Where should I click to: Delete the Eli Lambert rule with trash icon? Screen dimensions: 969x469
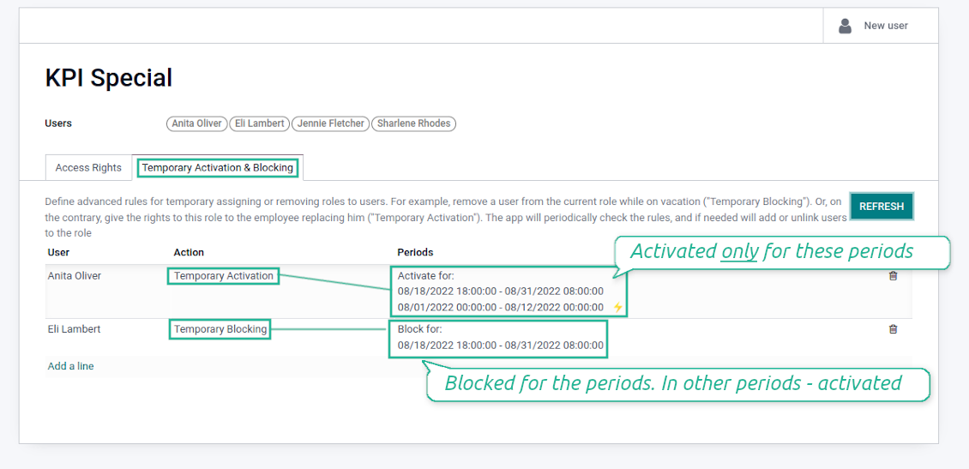[893, 329]
